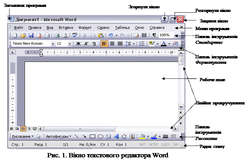Toggle center text alignment

(x=112, y=44)
